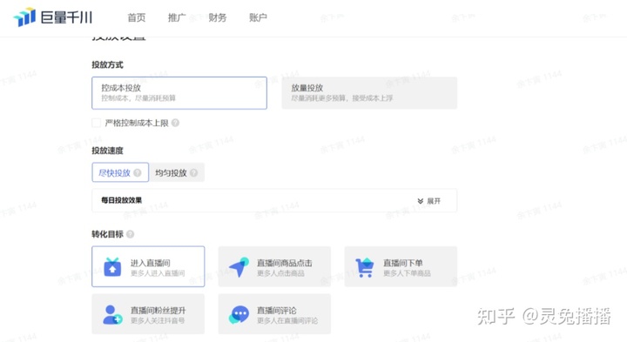Open the 推广 menu
Viewport: 627px width, 342px height.
[x=177, y=17]
